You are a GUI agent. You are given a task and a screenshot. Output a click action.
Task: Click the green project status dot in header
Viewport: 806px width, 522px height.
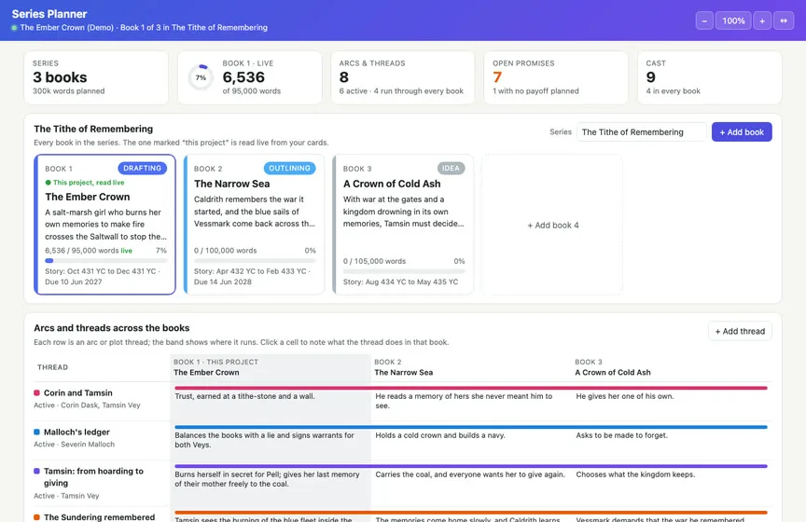pos(14,28)
